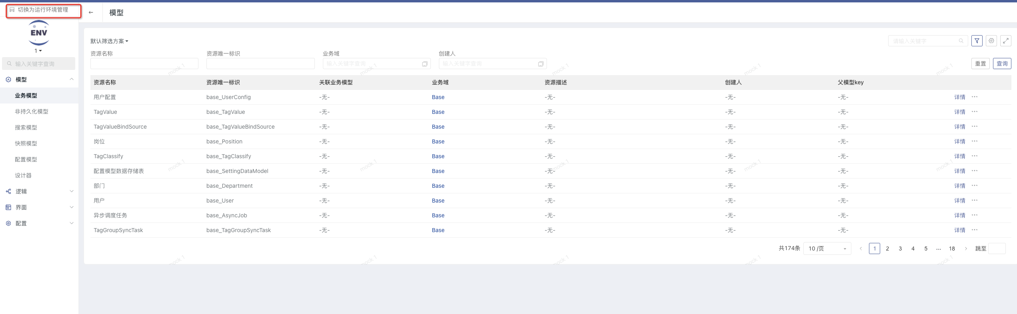Screen dimensions: 1017x314
Task: Click search magnifier in top keyword box
Action: coord(961,41)
